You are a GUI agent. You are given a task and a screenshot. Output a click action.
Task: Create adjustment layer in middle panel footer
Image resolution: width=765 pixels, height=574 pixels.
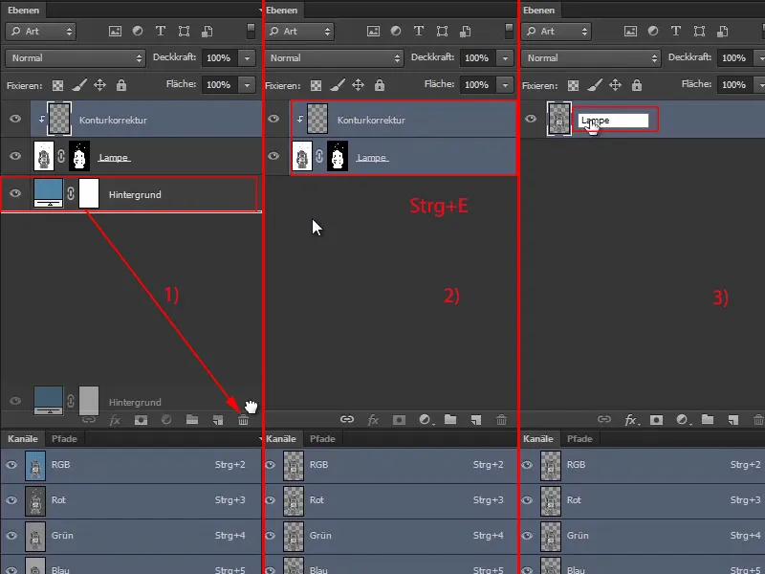click(x=425, y=420)
